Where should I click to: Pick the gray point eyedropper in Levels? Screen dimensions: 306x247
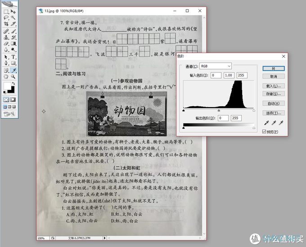pyautogui.click(x=274, y=123)
